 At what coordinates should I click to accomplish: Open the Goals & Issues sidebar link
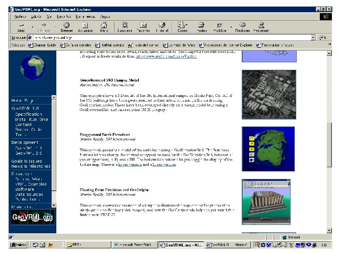click(27, 161)
